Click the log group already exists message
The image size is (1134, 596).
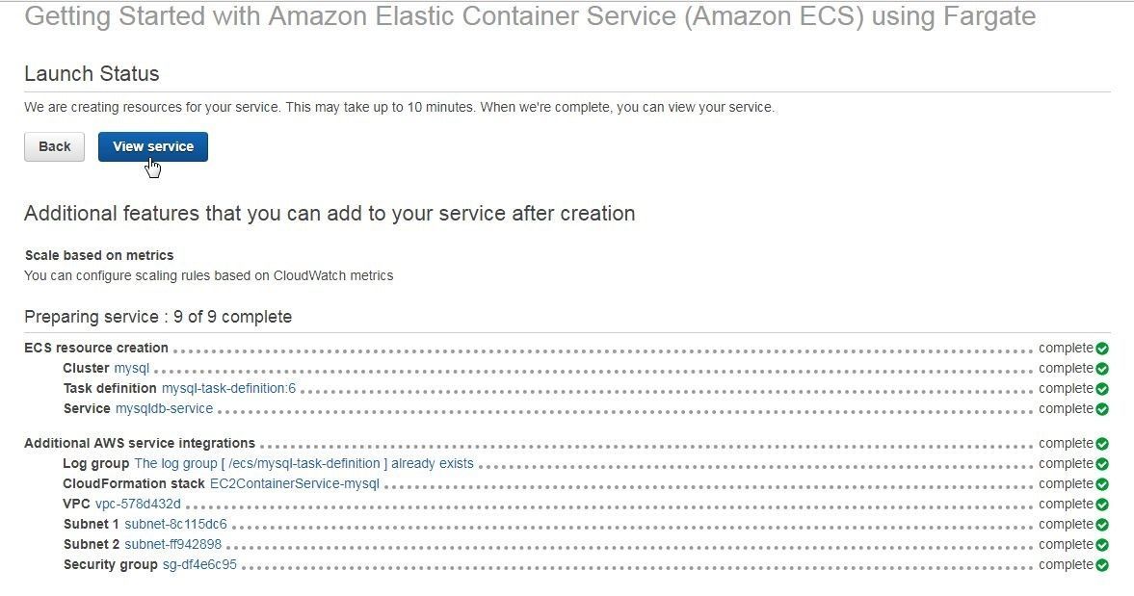click(x=303, y=464)
